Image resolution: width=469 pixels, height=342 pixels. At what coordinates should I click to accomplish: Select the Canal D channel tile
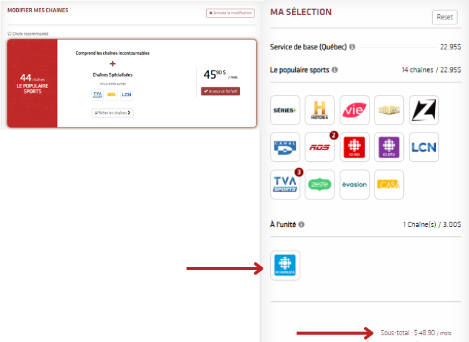click(x=285, y=148)
